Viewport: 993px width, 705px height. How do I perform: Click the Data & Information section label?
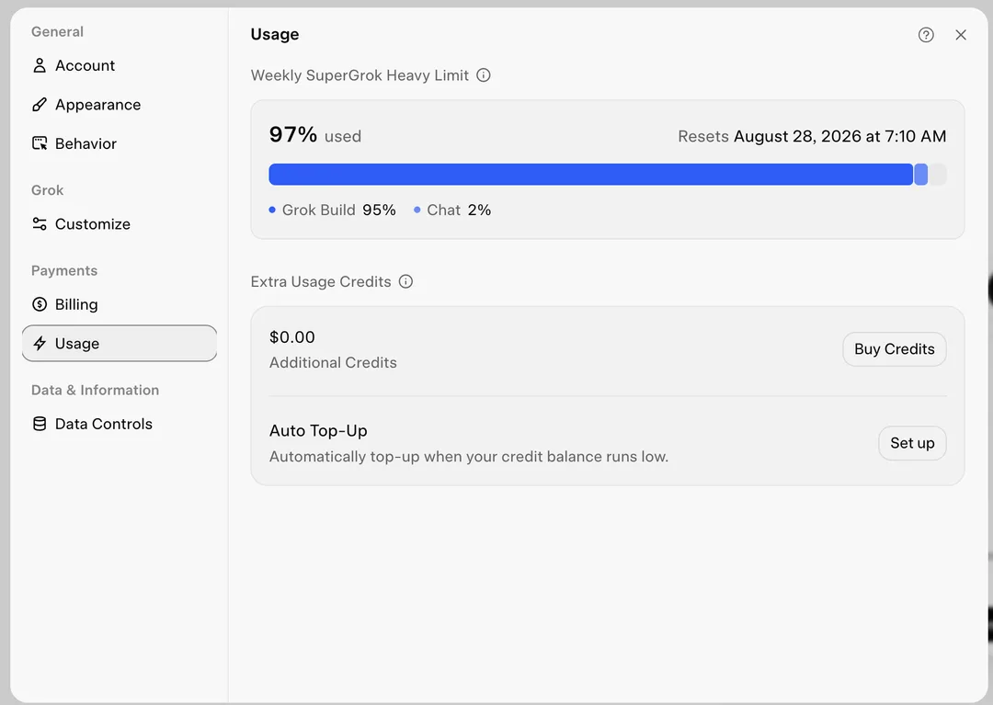[x=95, y=390]
